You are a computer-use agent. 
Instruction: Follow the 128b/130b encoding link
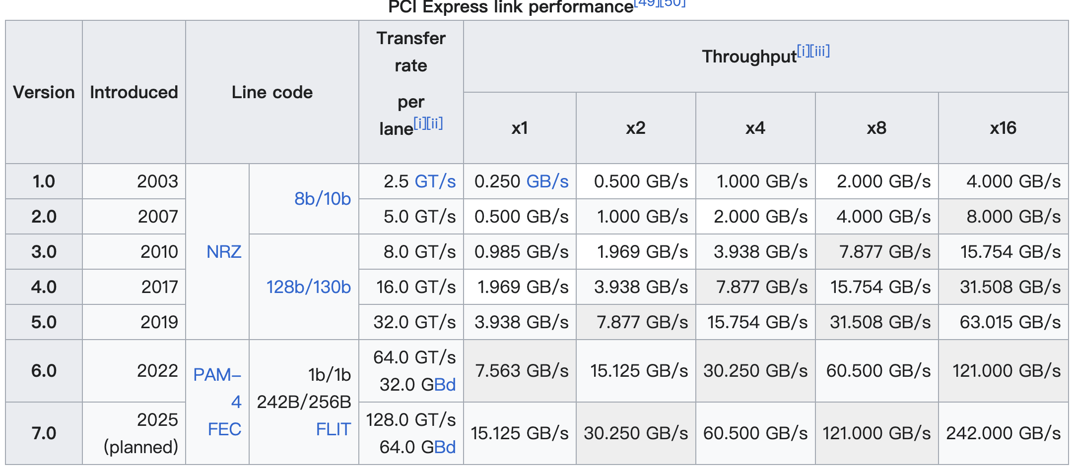tap(308, 287)
